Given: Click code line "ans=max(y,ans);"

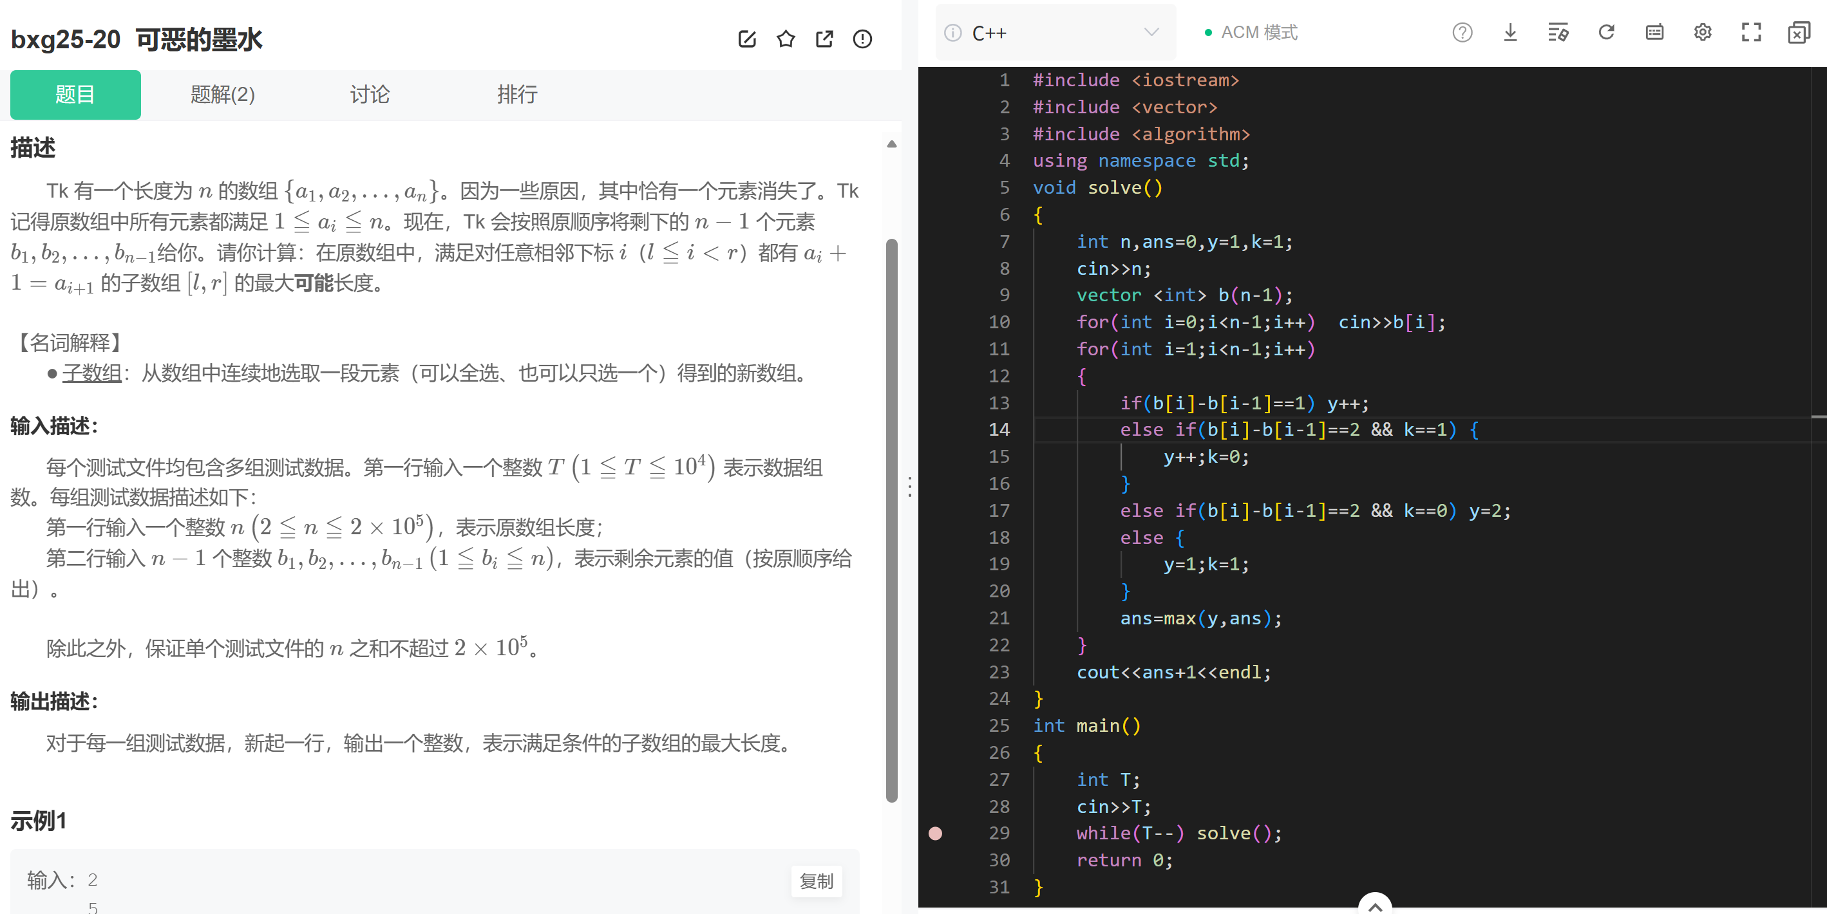Looking at the screenshot, I should tap(1201, 619).
